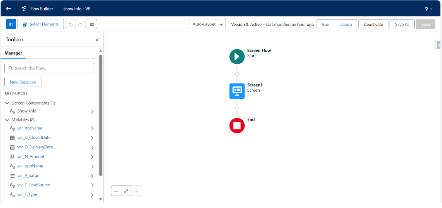Expand details chevron for var_oppName

click(x=92, y=166)
